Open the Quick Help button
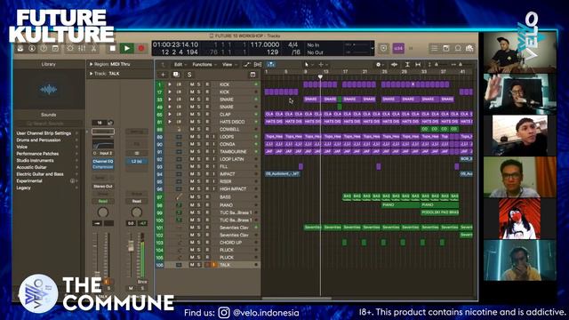 pyautogui.click(x=44, y=48)
